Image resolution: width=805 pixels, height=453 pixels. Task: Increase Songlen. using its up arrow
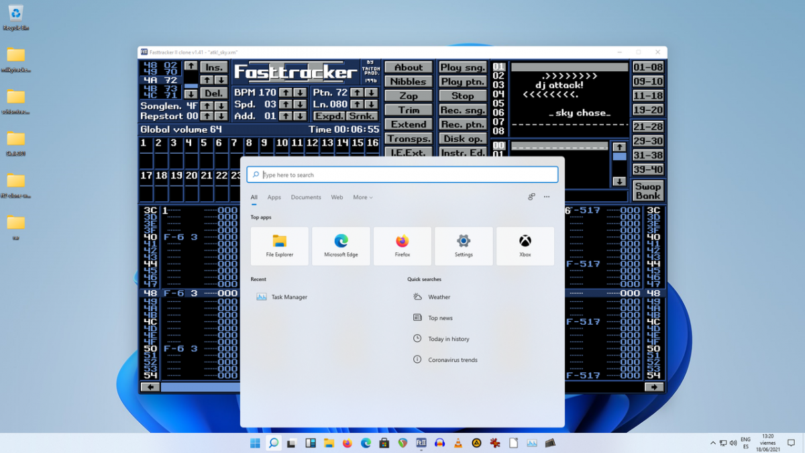click(207, 106)
